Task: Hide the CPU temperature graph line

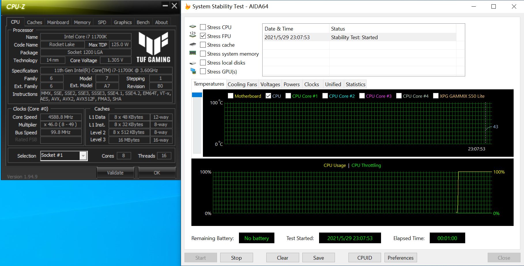Action: [x=268, y=96]
